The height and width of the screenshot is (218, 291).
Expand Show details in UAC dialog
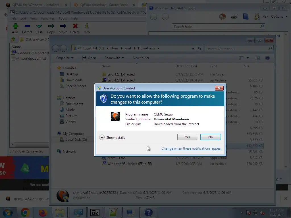[112, 137]
